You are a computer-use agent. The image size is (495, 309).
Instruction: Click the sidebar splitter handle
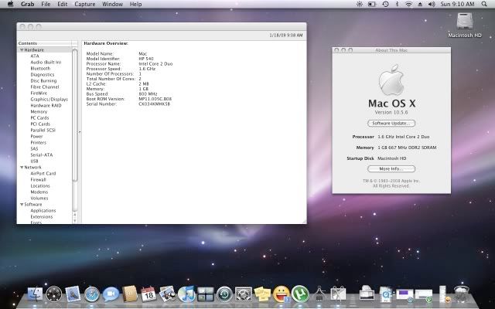coord(80,132)
